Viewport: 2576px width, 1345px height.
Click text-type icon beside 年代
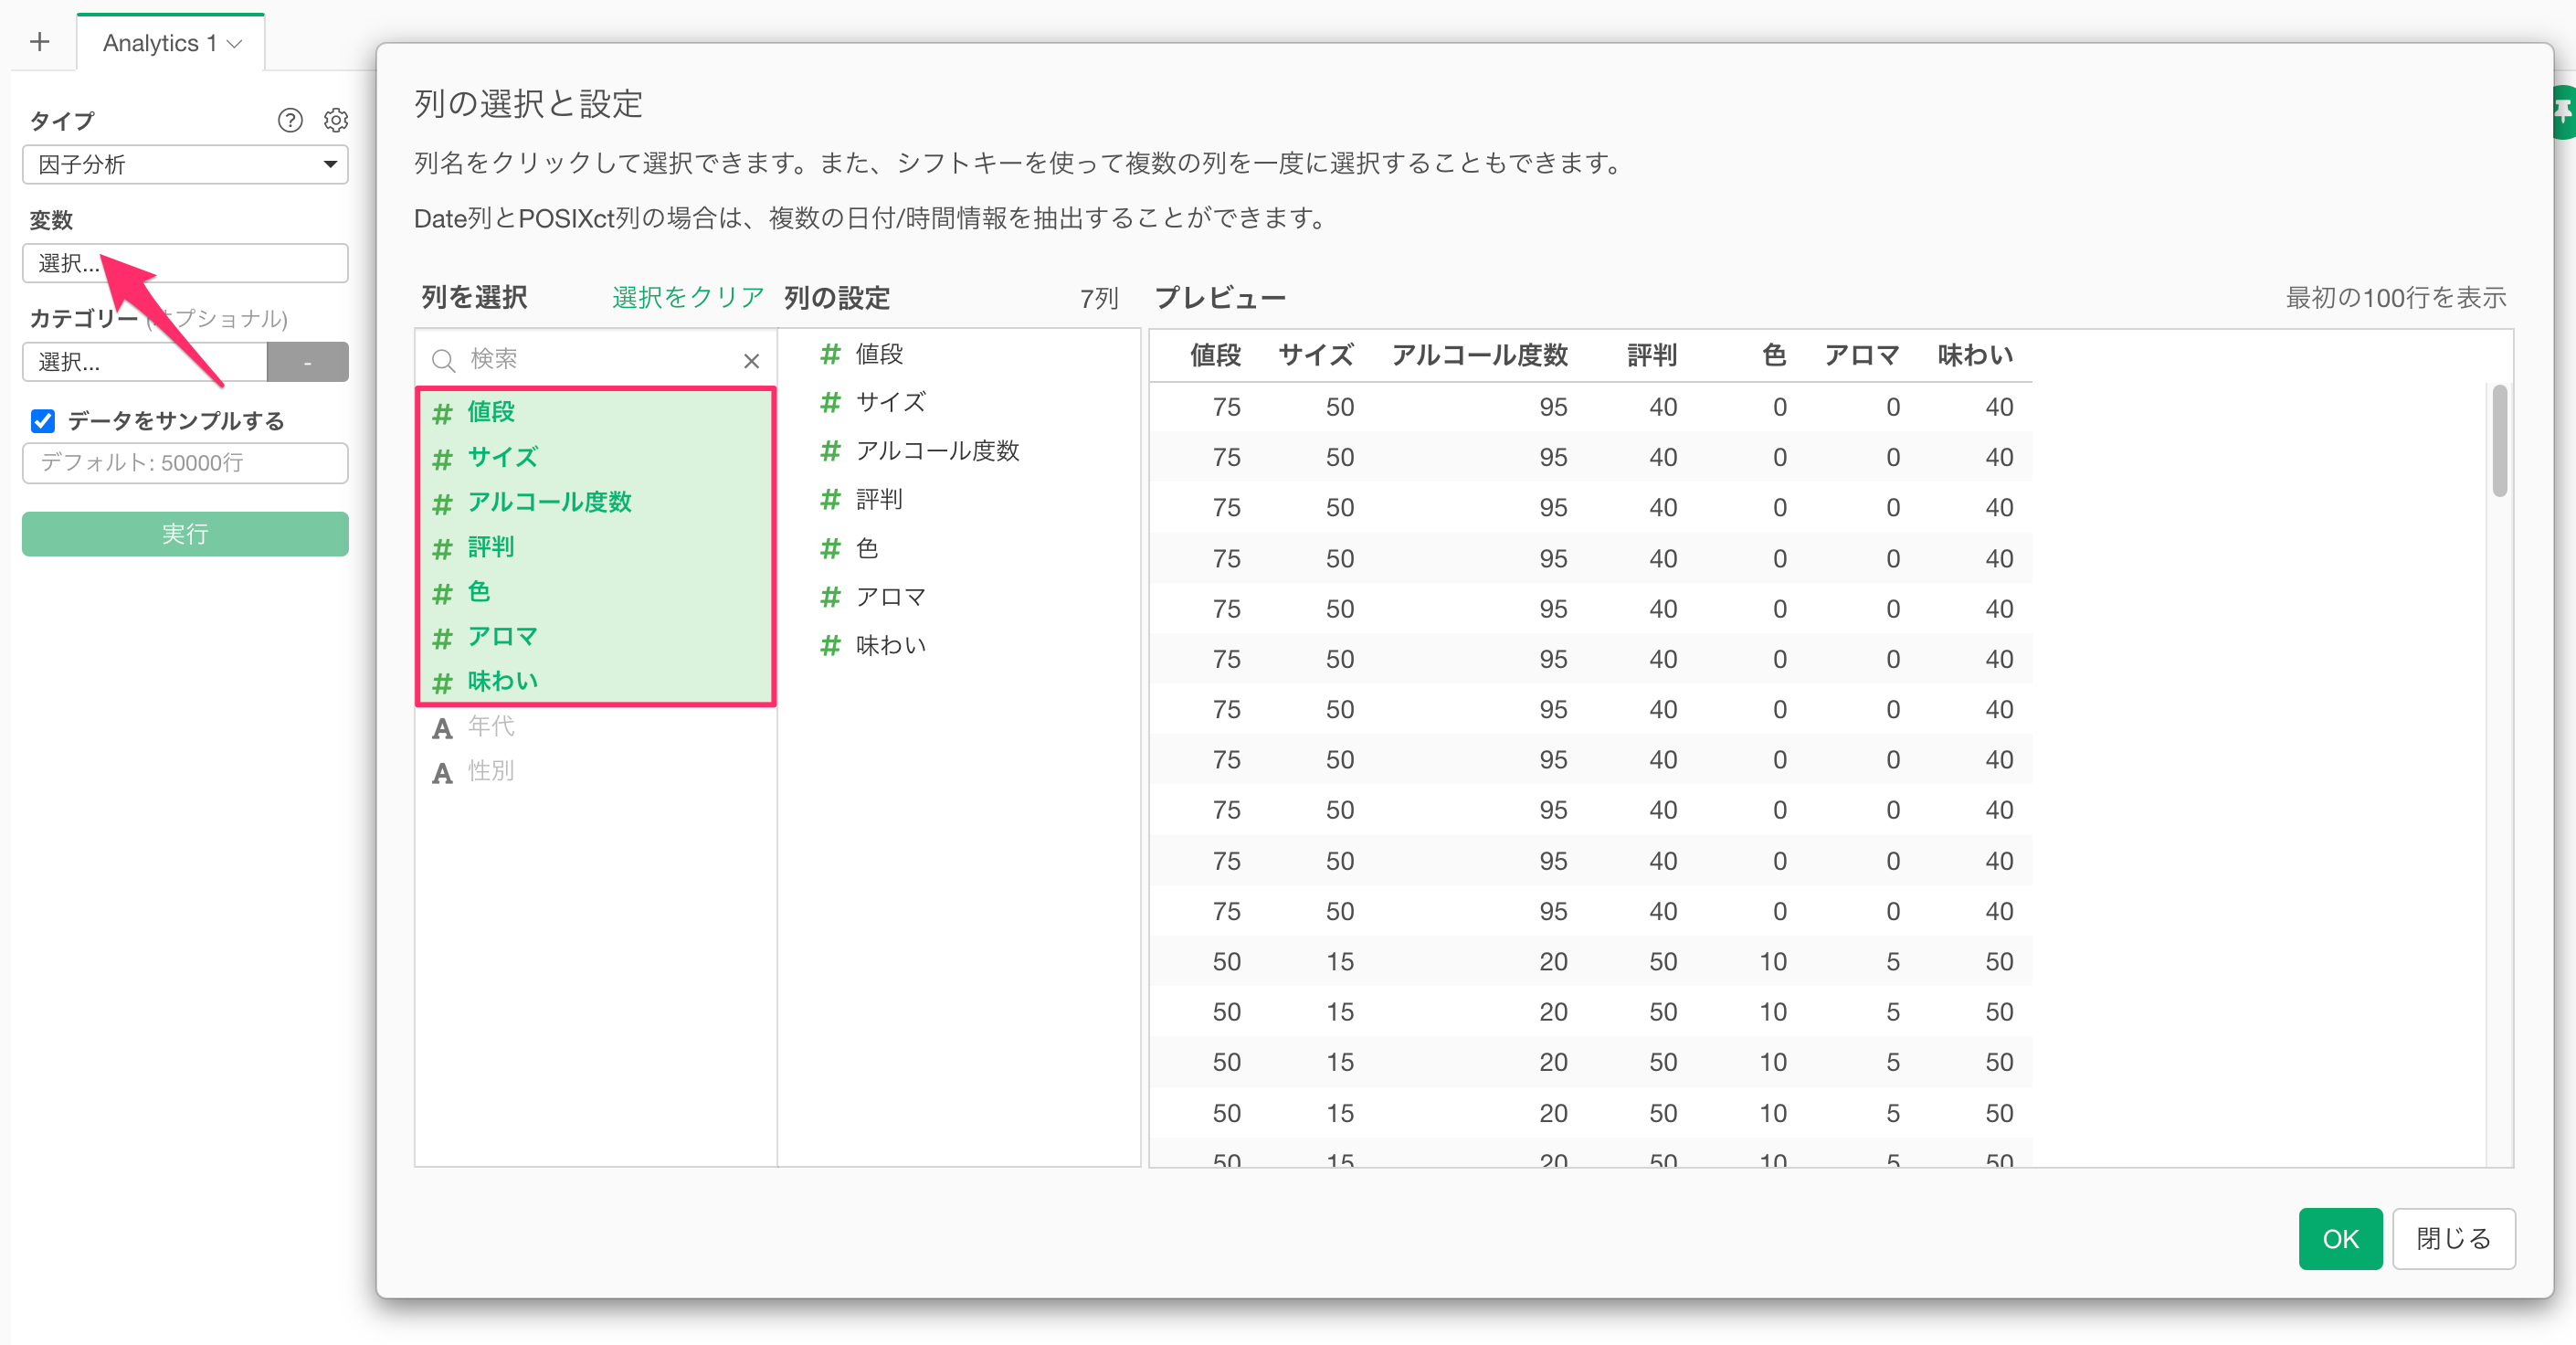click(442, 728)
